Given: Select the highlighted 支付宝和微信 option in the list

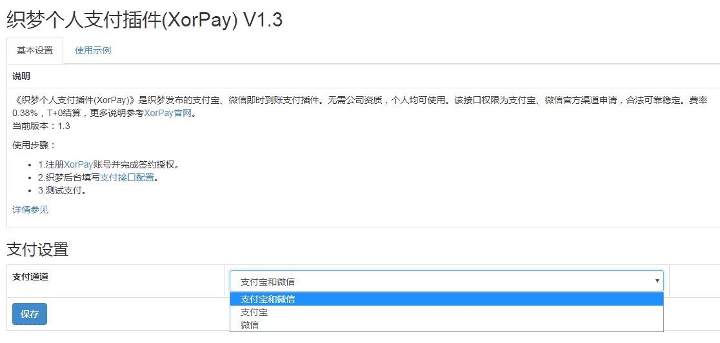Looking at the screenshot, I should (x=447, y=299).
